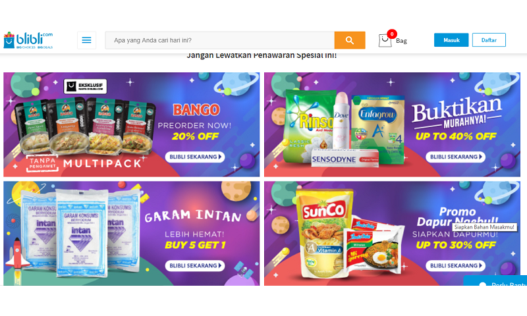Click Blibli Sekarang on Promo Dapur banner
The image size is (527, 316).
[x=455, y=265]
